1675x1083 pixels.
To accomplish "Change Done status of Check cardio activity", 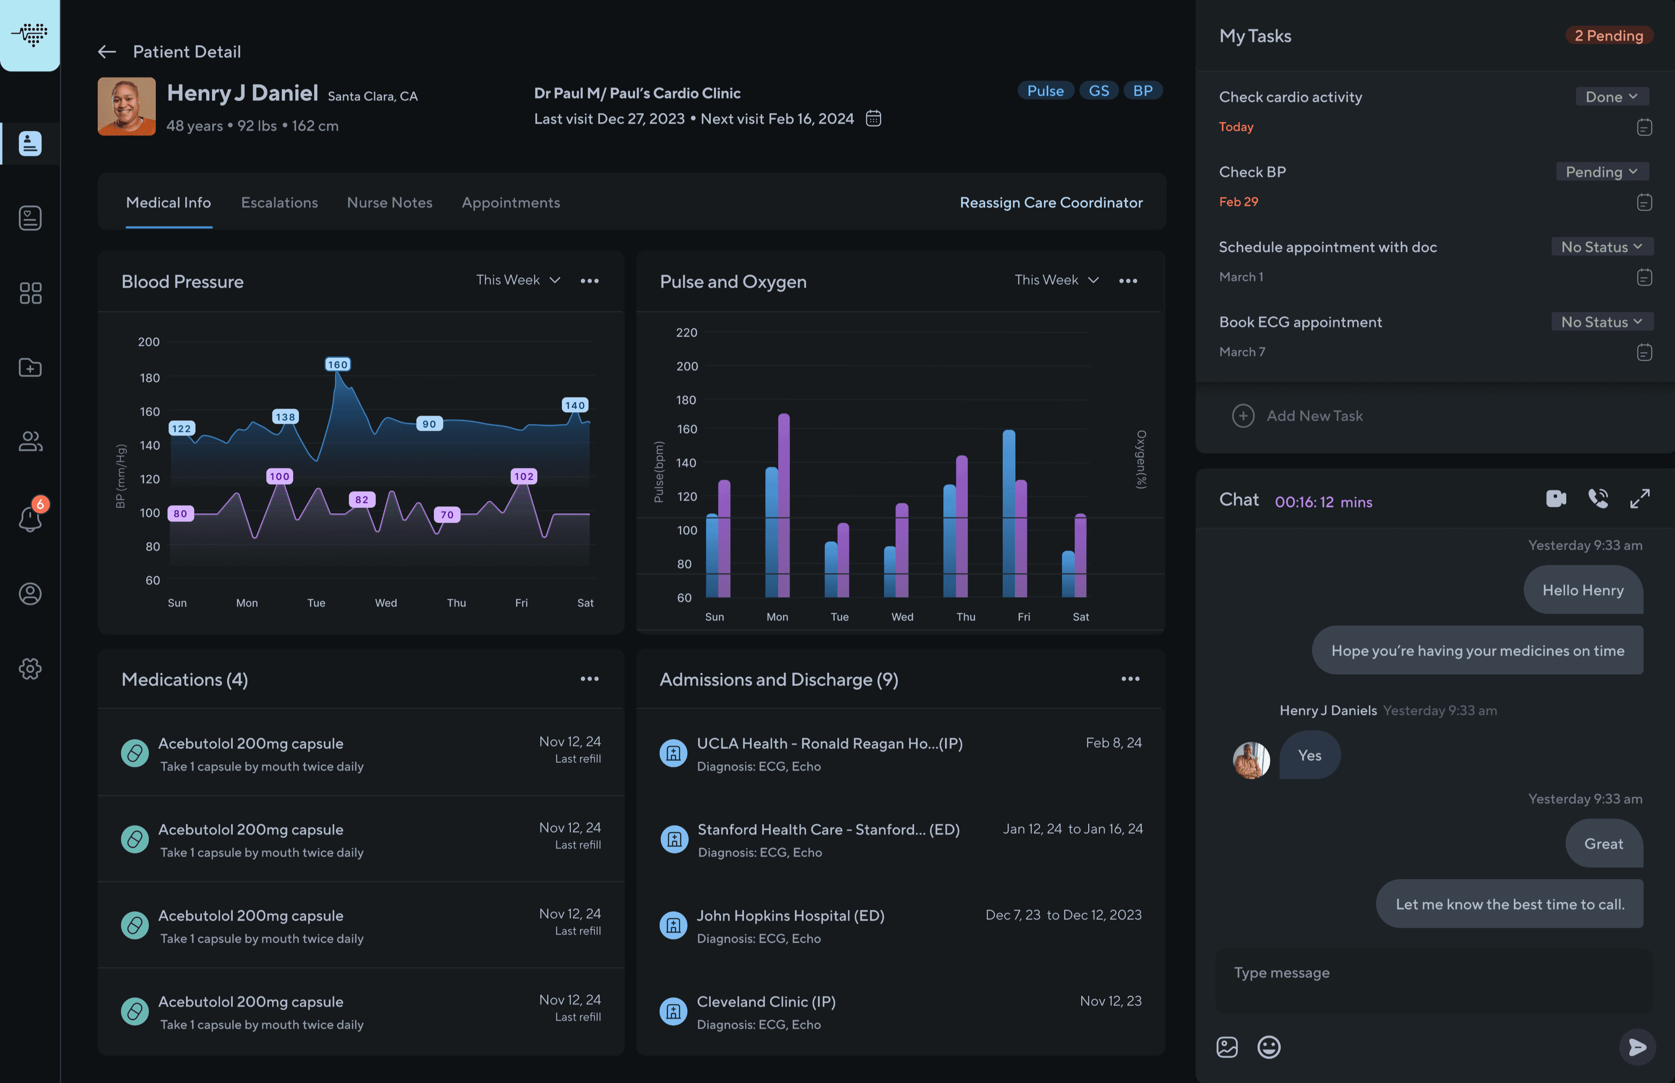I will click(1612, 97).
